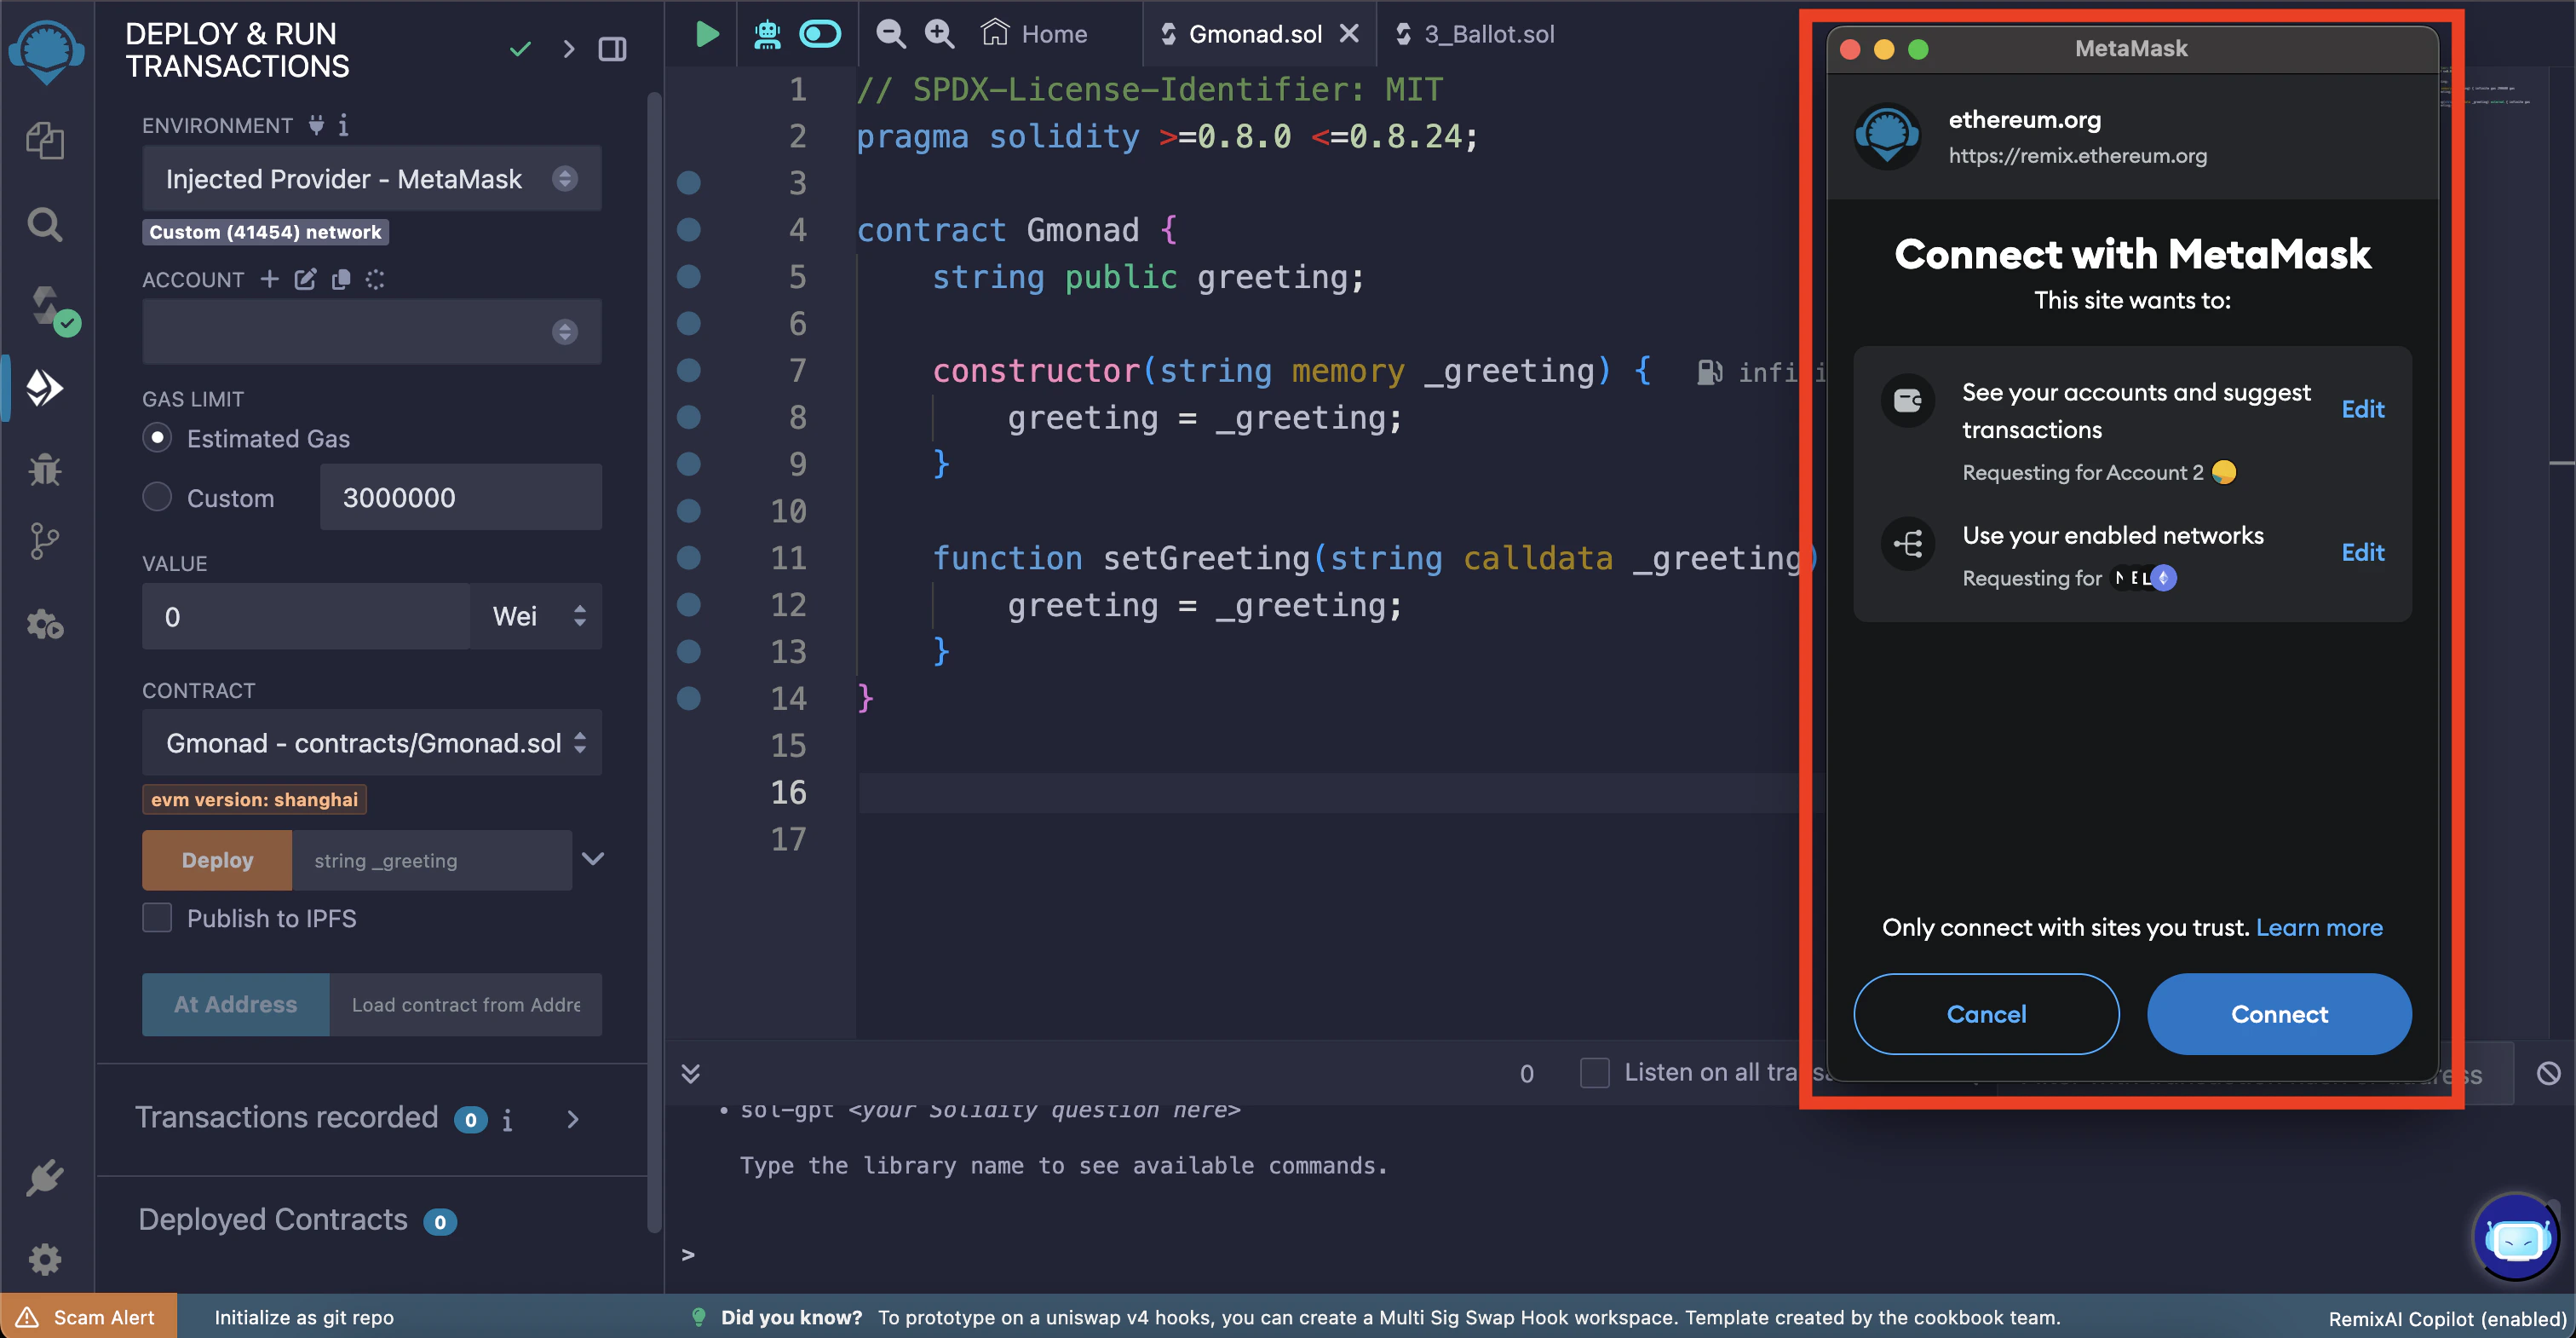The height and width of the screenshot is (1338, 2576).
Task: Open the Debugger bug icon
Action: pyautogui.click(x=45, y=469)
